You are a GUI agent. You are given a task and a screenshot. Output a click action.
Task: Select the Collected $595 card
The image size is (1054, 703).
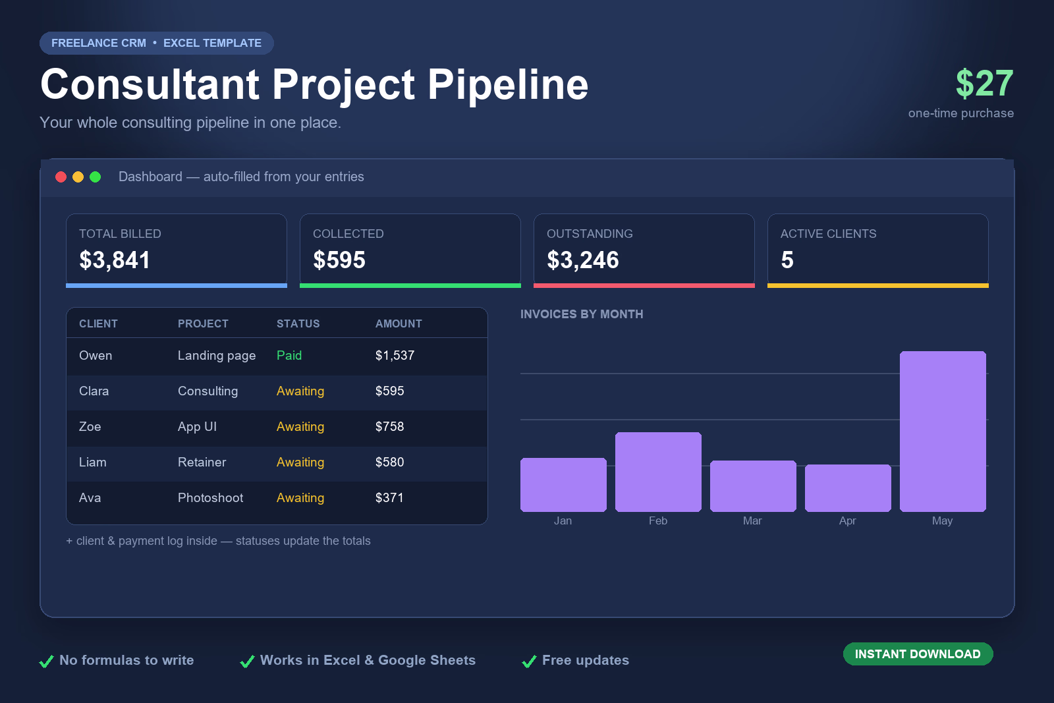410,250
